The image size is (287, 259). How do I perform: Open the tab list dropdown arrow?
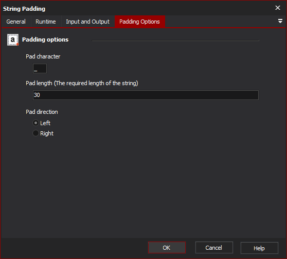tap(280, 21)
